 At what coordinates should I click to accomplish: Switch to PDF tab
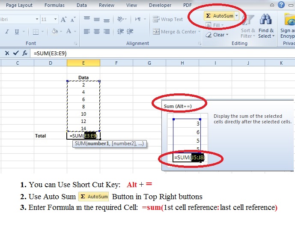click(x=188, y=5)
